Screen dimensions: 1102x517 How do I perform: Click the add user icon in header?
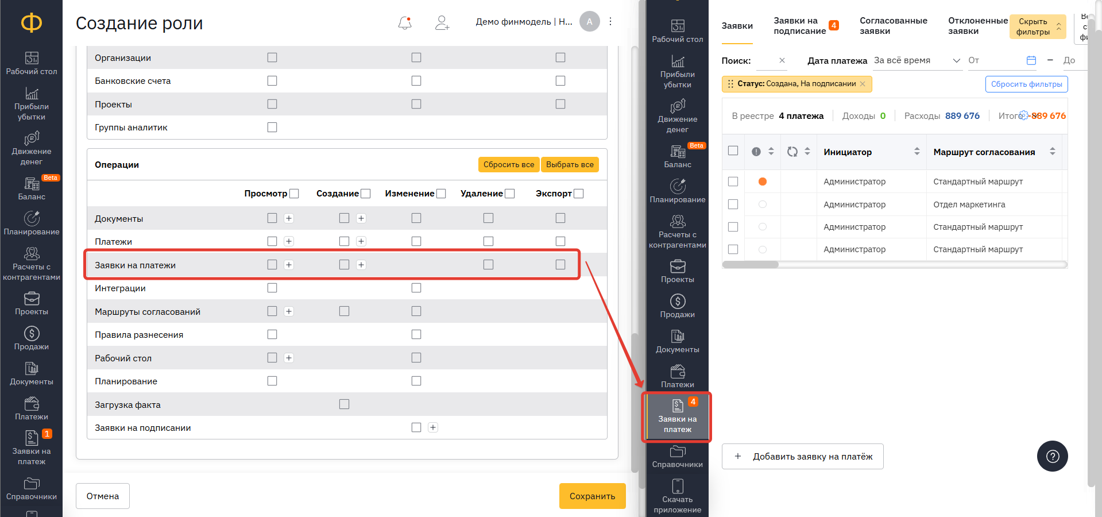click(x=442, y=22)
